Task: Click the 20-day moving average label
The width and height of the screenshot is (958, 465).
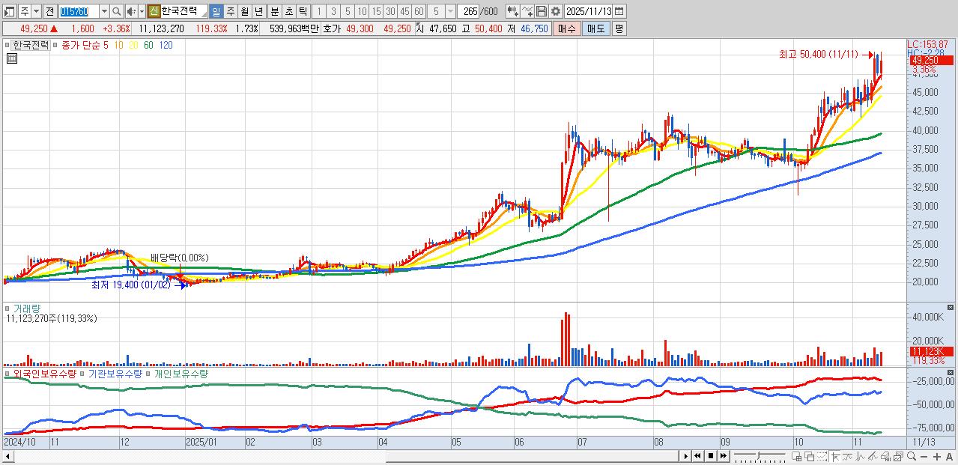Action: point(134,45)
